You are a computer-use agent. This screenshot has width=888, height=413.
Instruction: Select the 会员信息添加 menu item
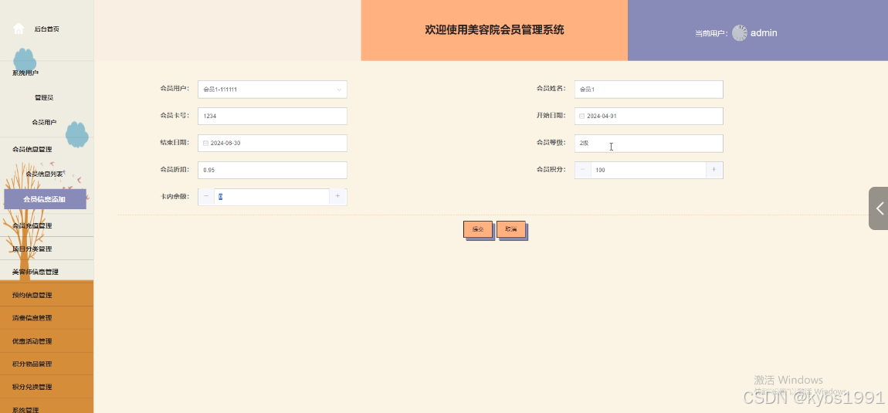pos(45,199)
